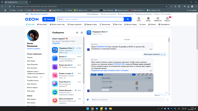Click the new chat icon in Сообщения header
Viewport: 198px width, 111px height.
pyautogui.click(x=77, y=33)
